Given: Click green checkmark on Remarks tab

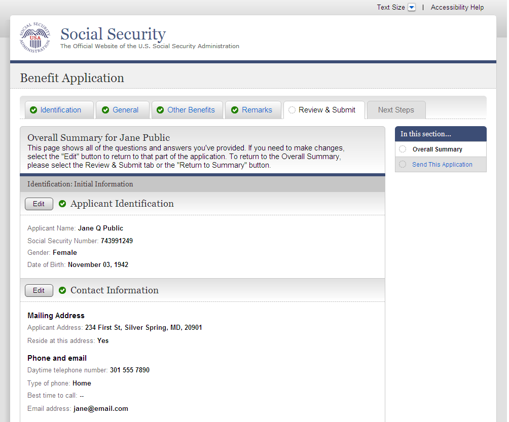Looking at the screenshot, I should [235, 110].
